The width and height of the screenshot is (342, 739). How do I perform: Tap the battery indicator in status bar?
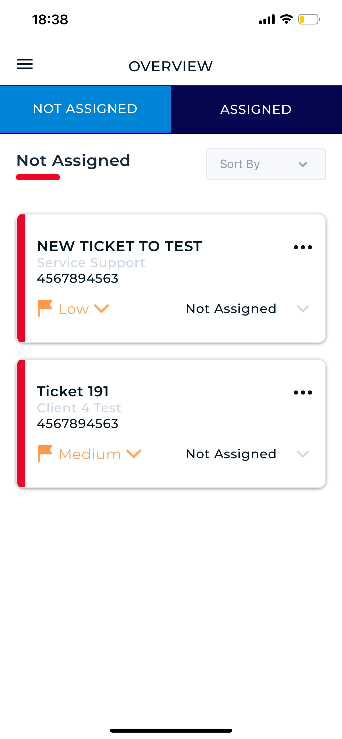click(x=309, y=19)
